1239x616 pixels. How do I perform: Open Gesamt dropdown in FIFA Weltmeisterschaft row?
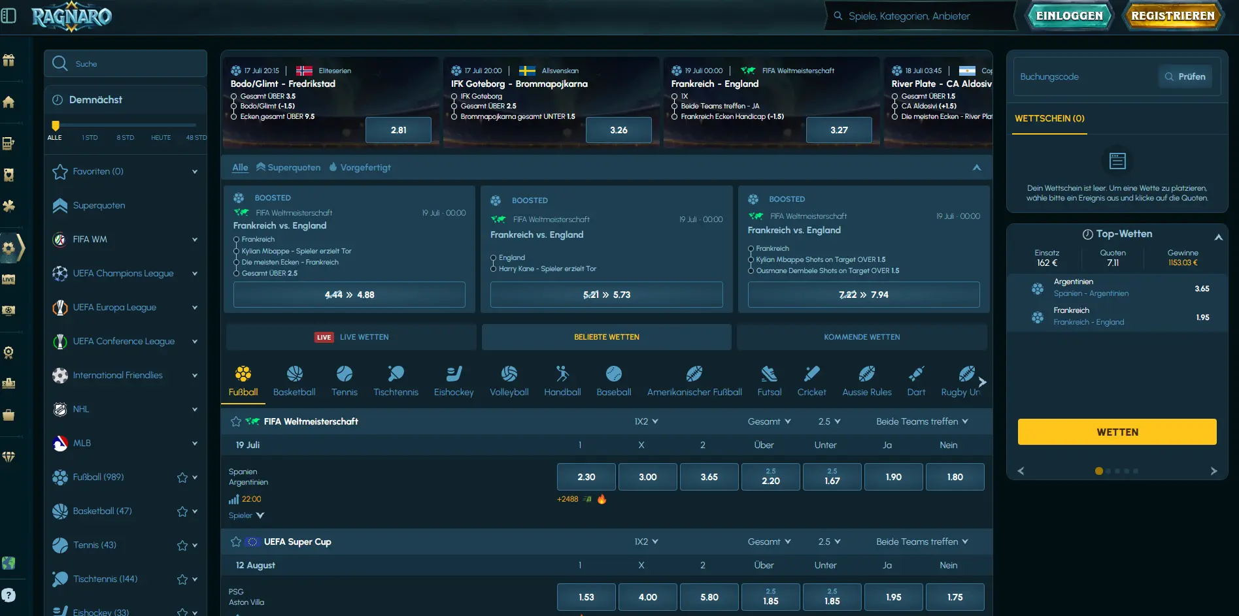[x=770, y=421]
